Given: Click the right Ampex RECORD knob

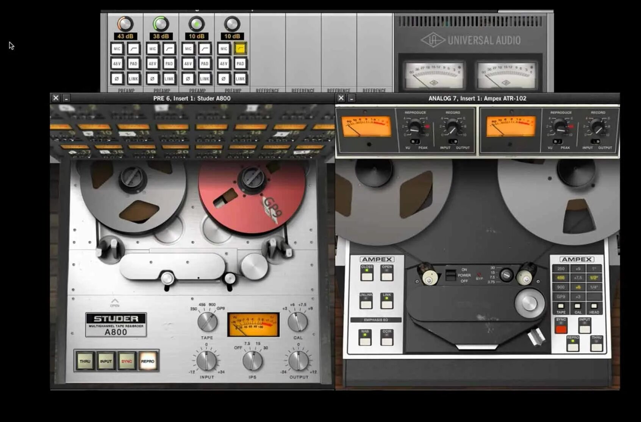Looking at the screenshot, I should pyautogui.click(x=597, y=126).
